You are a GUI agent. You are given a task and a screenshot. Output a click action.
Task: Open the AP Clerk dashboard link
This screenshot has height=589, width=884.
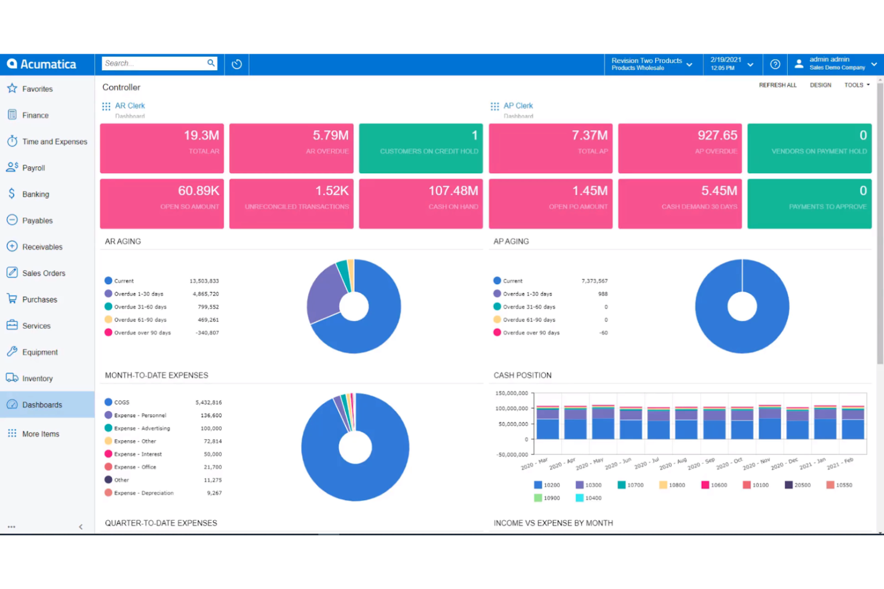[518, 106]
